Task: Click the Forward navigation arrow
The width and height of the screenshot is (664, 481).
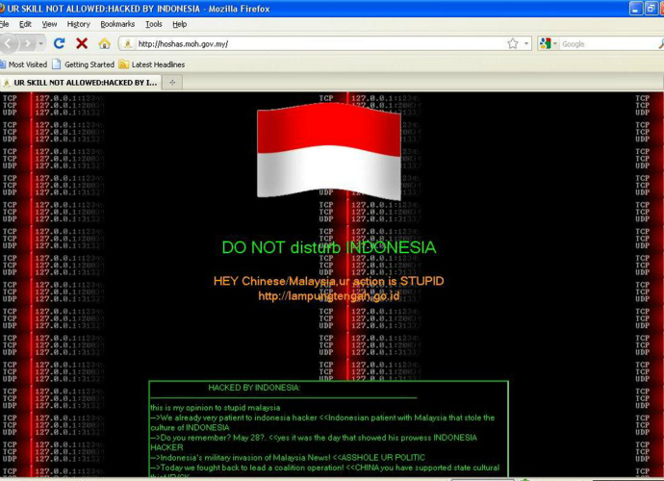Action: (x=28, y=43)
